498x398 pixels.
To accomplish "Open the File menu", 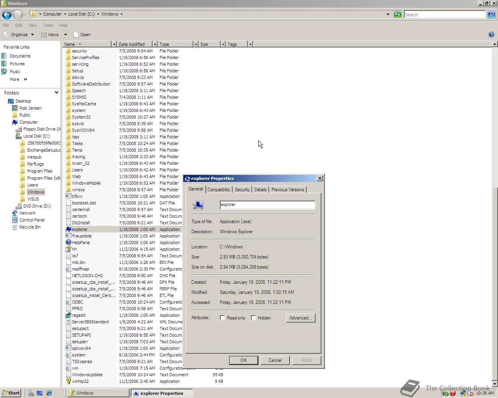I will click(6, 25).
